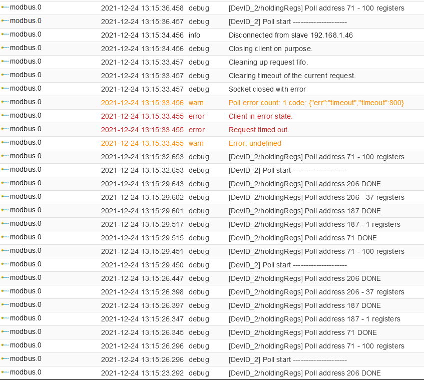Click 'debug' level in the 13:15:26.345 row
Screen dimensions: 424x380
(x=199, y=333)
